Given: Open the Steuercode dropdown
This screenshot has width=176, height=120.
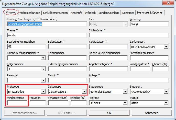Looking at the screenshot, I should point(125,92).
